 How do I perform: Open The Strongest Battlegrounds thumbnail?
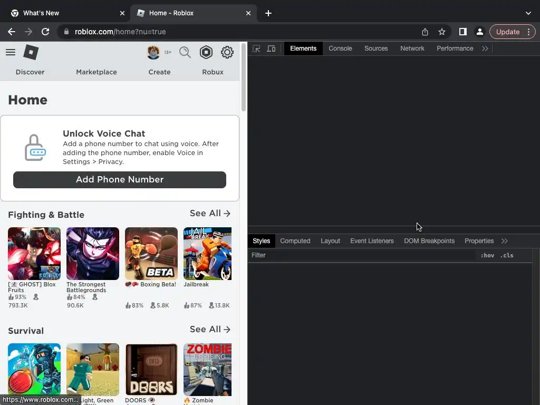point(93,254)
